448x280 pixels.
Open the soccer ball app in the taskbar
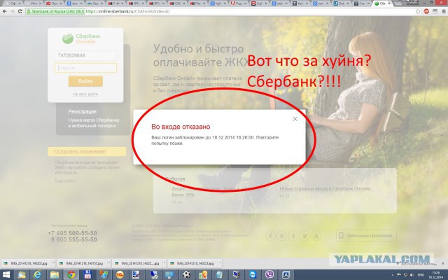point(186,275)
